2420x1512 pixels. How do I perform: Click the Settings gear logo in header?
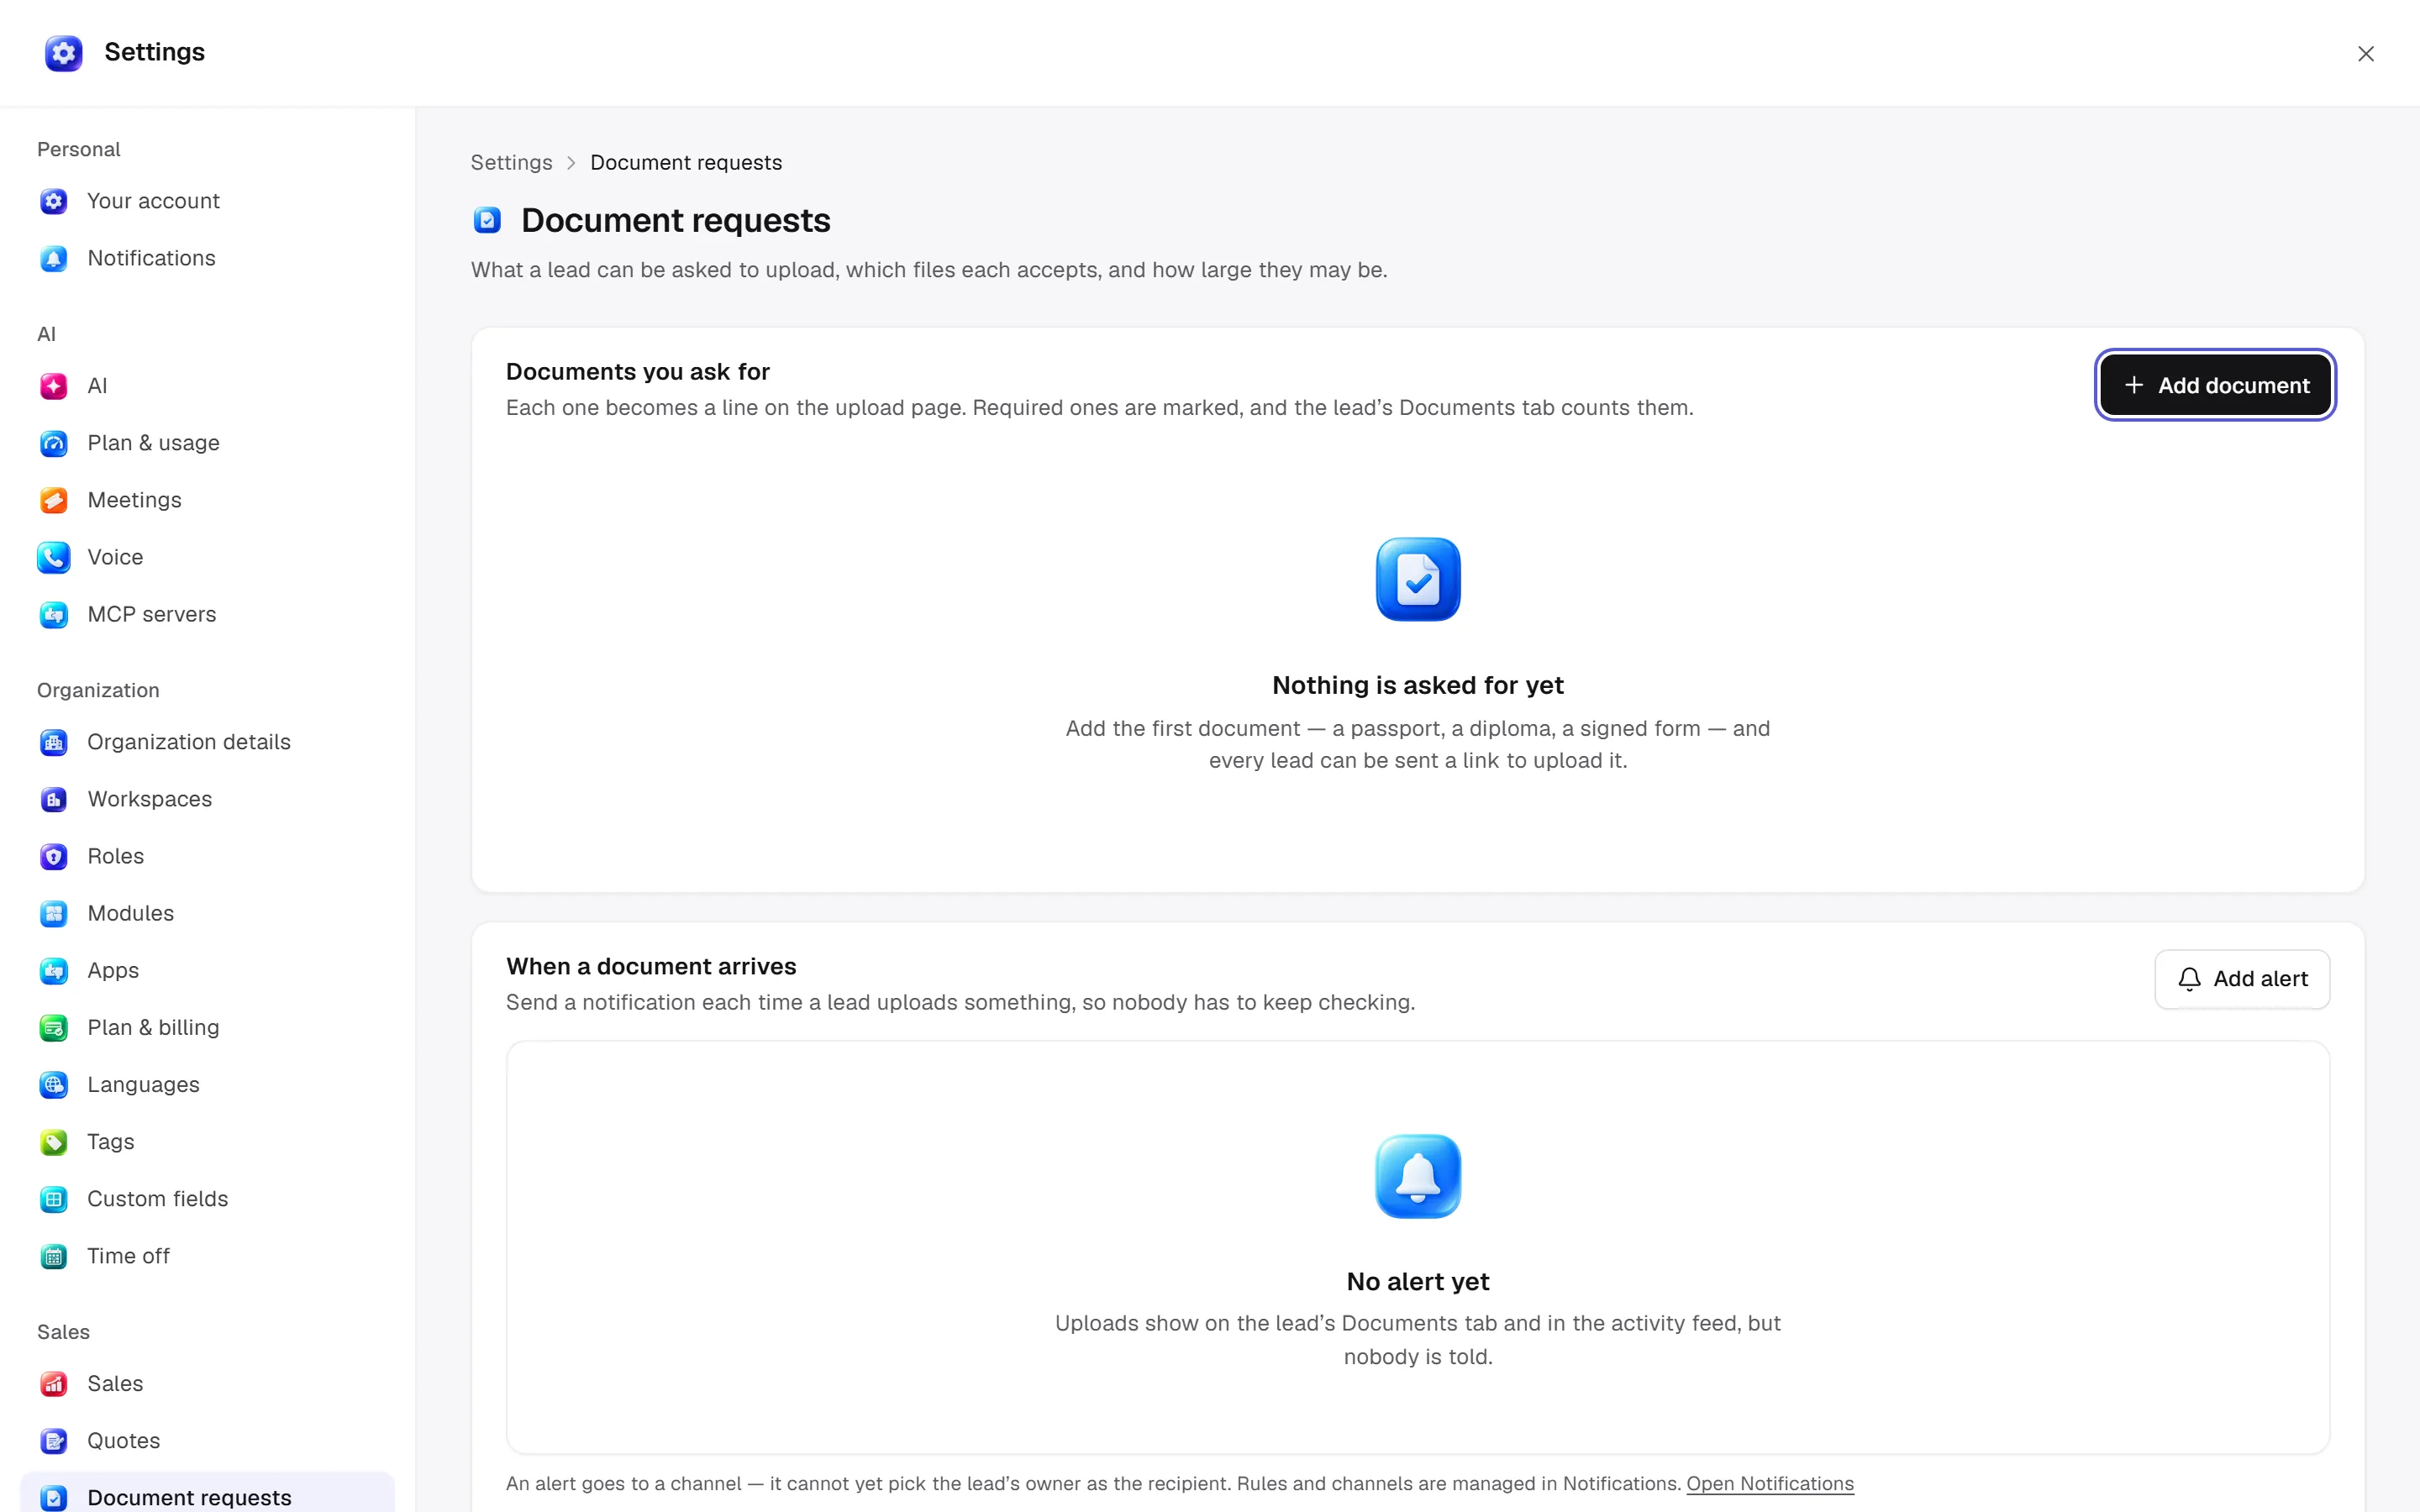pyautogui.click(x=63, y=53)
